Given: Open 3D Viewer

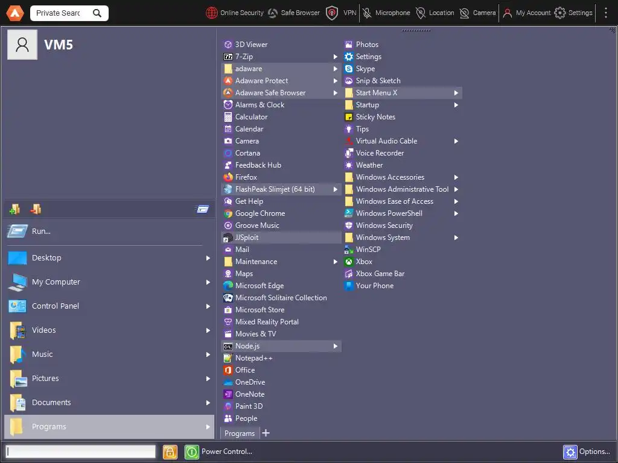Looking at the screenshot, I should [282, 45].
